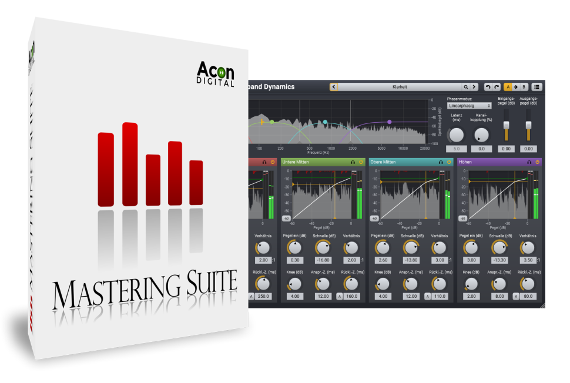The width and height of the screenshot is (570, 383).
Task: Click the 110.0 release time field
Action: 440,297
